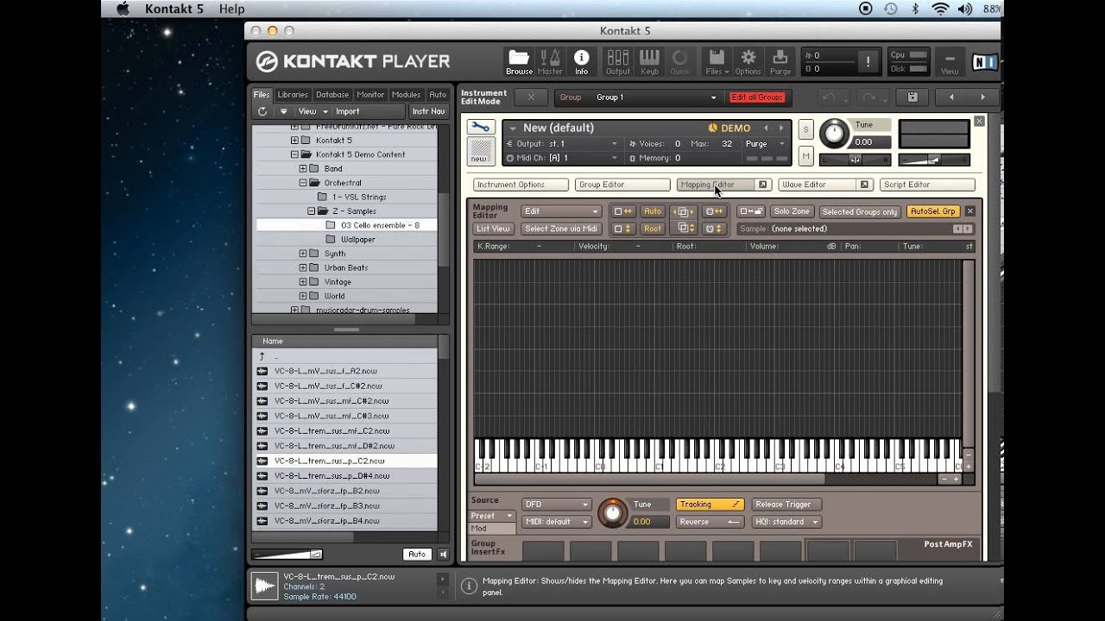This screenshot has width=1105, height=621.
Task: Click the speaker preview icon below file list
Action: (x=443, y=555)
